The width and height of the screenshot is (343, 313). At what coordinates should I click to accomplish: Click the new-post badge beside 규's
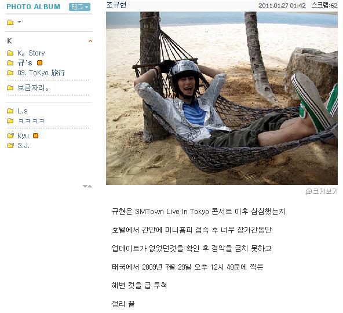coord(39,63)
